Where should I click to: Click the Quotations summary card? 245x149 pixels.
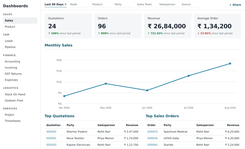[68, 26]
